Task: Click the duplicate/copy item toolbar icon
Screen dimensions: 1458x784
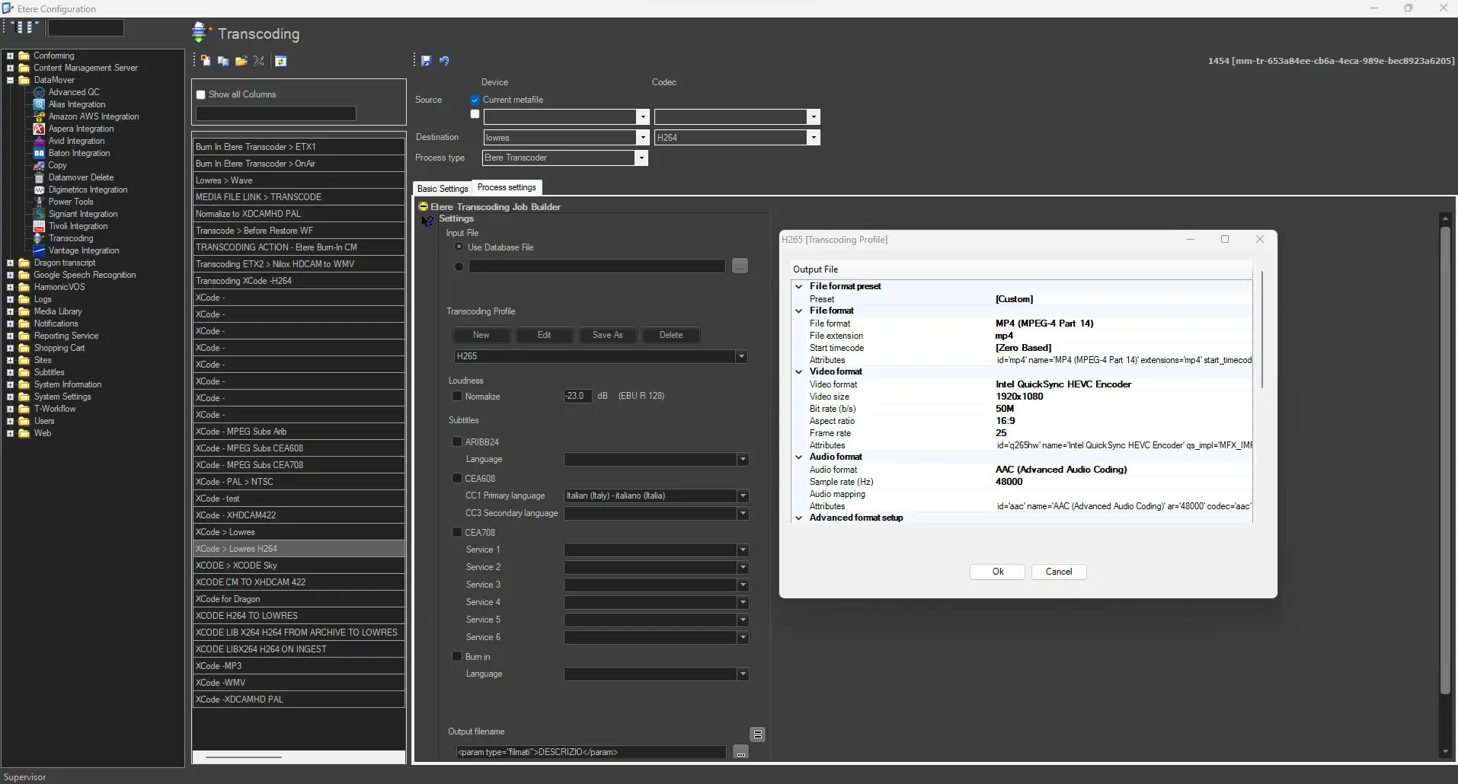Action: [223, 61]
